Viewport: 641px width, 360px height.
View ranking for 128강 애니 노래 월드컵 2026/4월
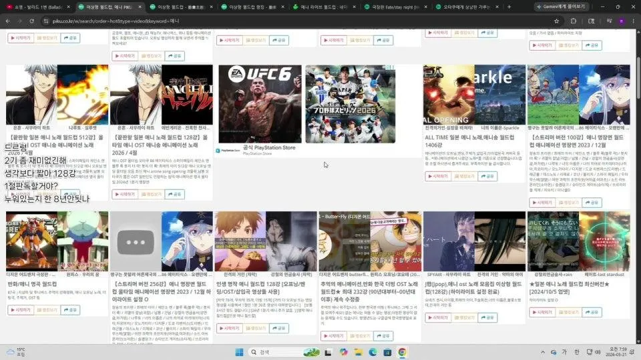click(x=152, y=194)
